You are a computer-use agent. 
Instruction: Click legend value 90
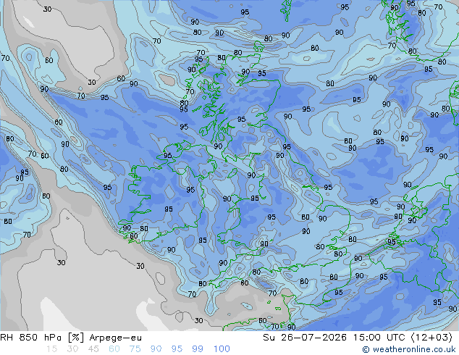[x=156, y=349]
